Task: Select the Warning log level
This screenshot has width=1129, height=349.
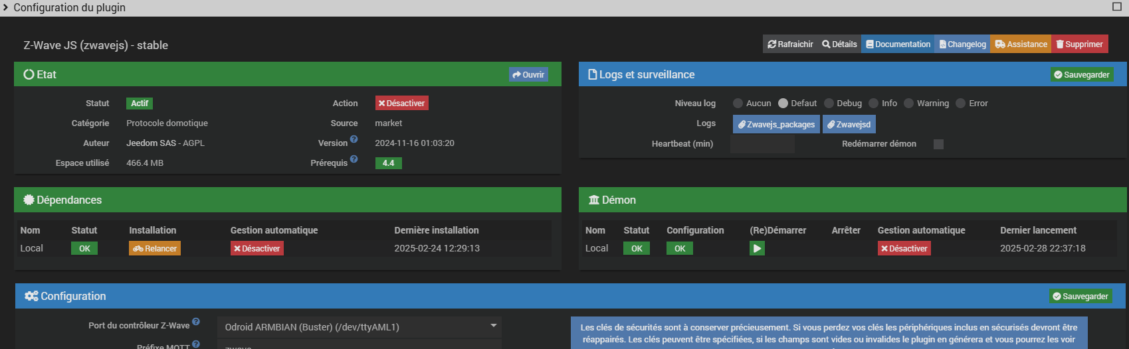Action: [909, 104]
